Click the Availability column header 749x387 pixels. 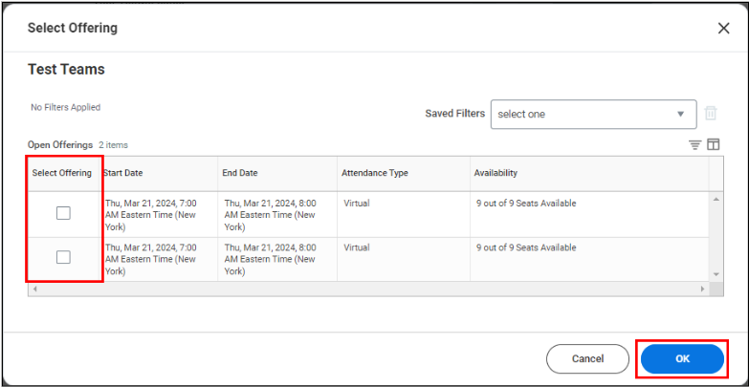[496, 173]
